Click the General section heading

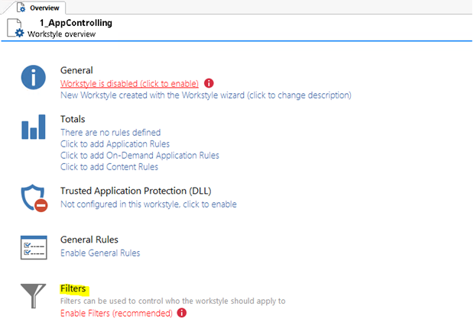point(76,70)
